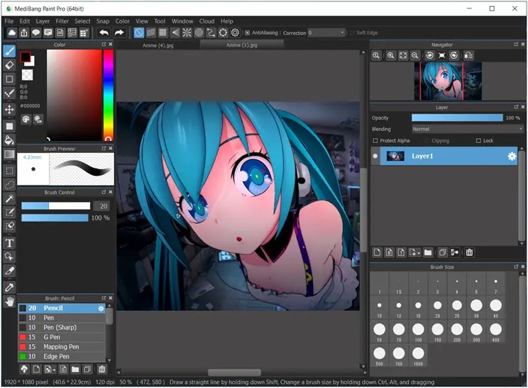Open snap settings gear icon

pos(235,33)
